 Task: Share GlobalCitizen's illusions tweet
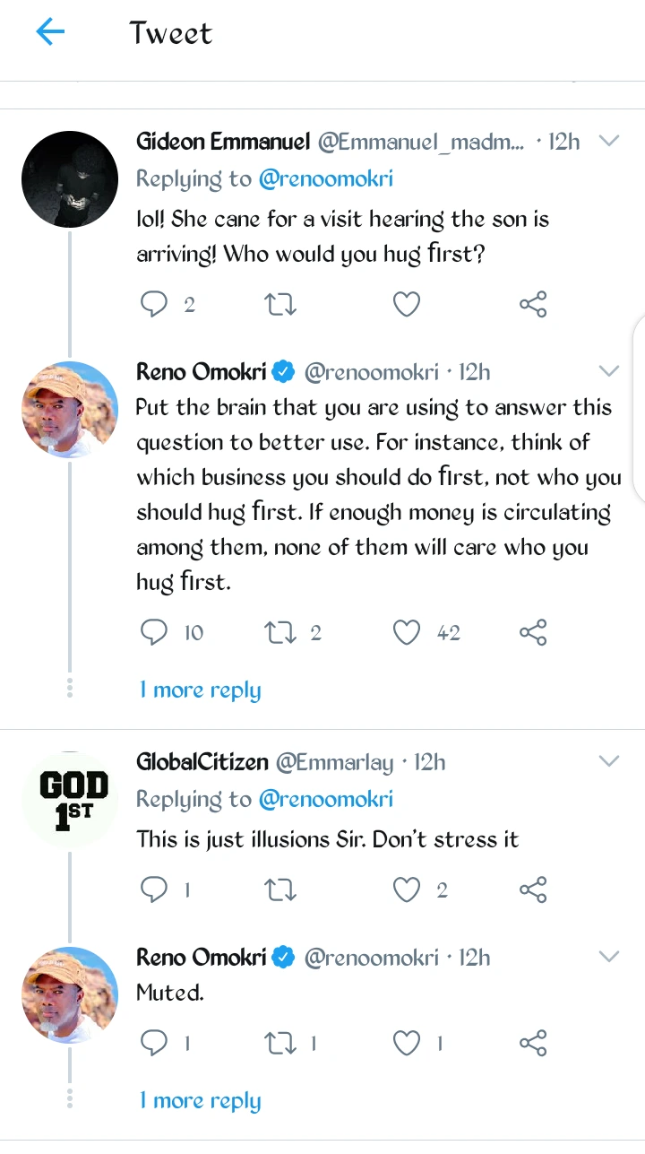pyautogui.click(x=532, y=889)
